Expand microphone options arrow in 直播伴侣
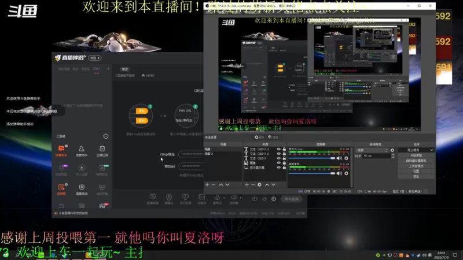Viewport: 463px width, 260px height. 224,198
